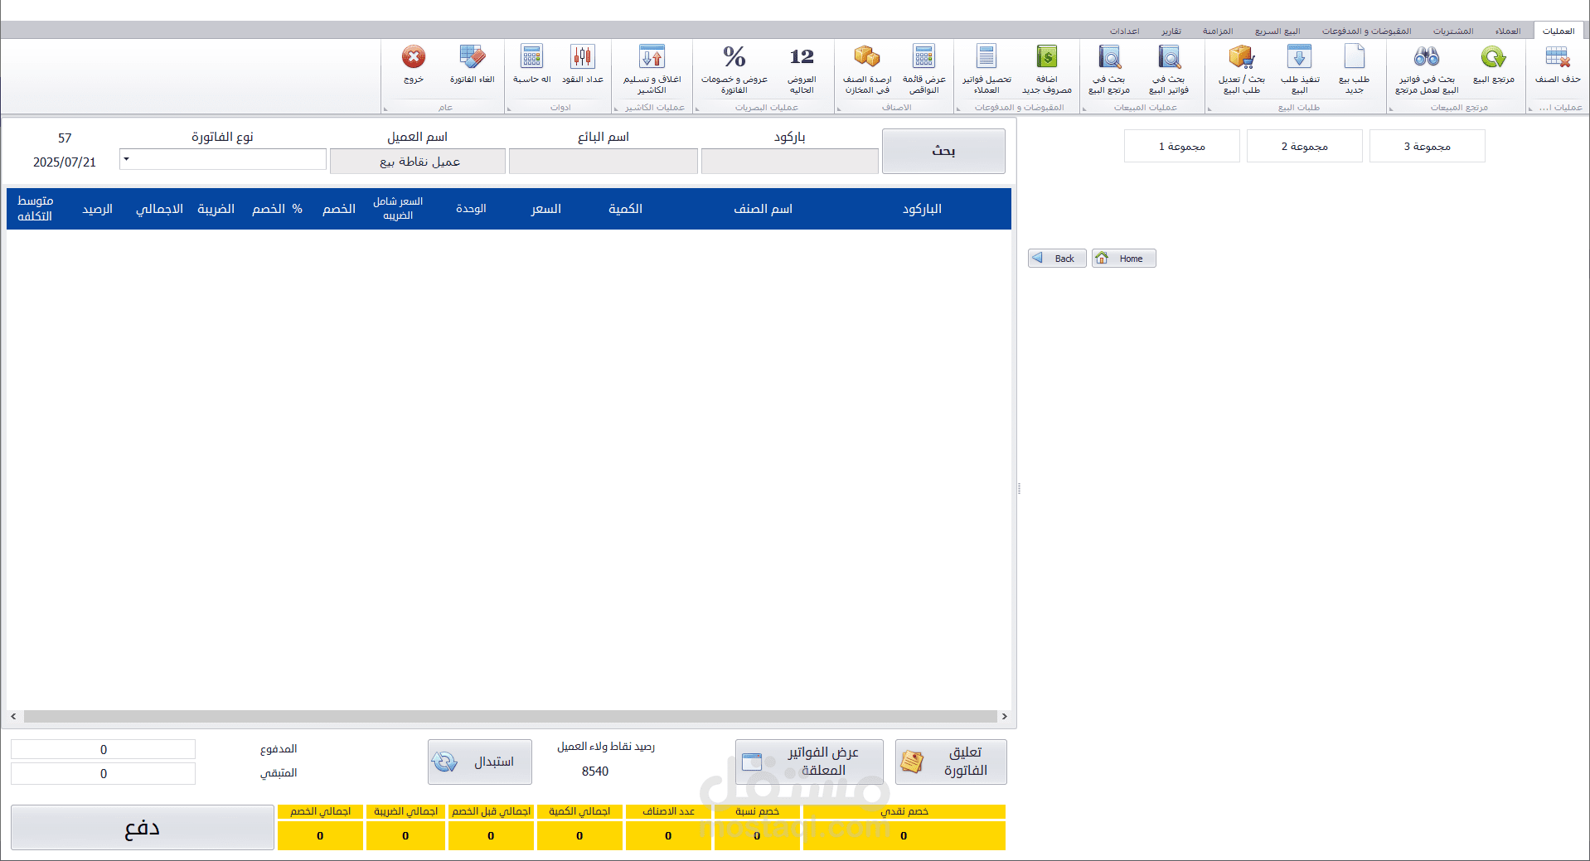Select group 1 (مجموعه 1) button
The image size is (1590, 861).
tap(1182, 146)
